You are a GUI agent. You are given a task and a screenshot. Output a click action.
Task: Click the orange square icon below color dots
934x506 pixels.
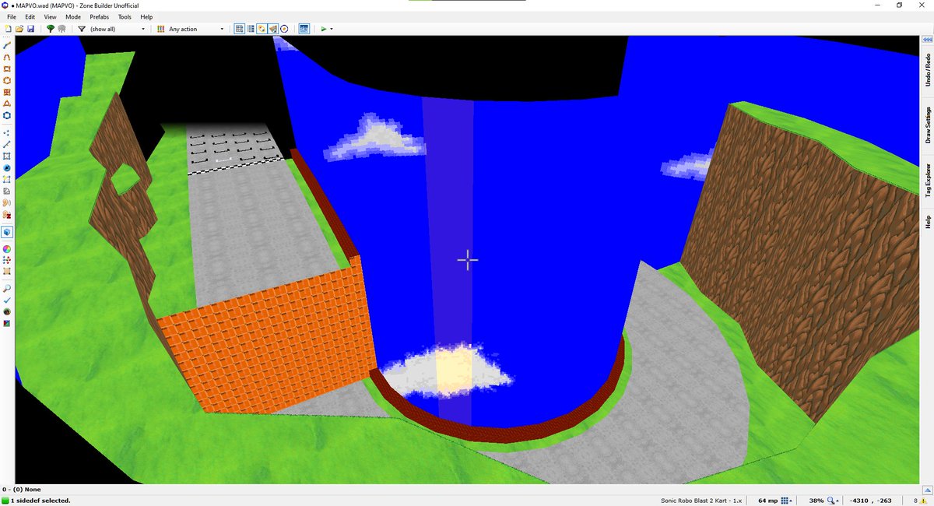click(x=7, y=272)
